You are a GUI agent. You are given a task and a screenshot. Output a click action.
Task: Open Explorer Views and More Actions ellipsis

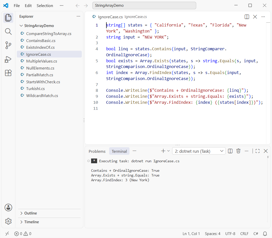tap(78, 16)
